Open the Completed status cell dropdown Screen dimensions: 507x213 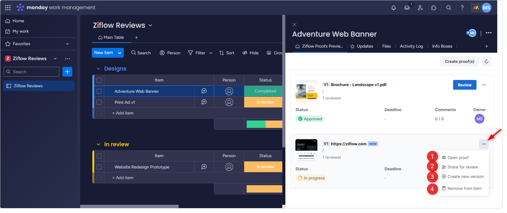(x=263, y=91)
